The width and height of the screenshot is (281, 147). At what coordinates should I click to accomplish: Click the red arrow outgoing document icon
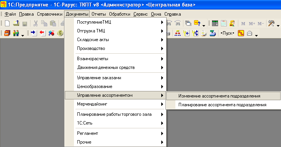click(43, 33)
